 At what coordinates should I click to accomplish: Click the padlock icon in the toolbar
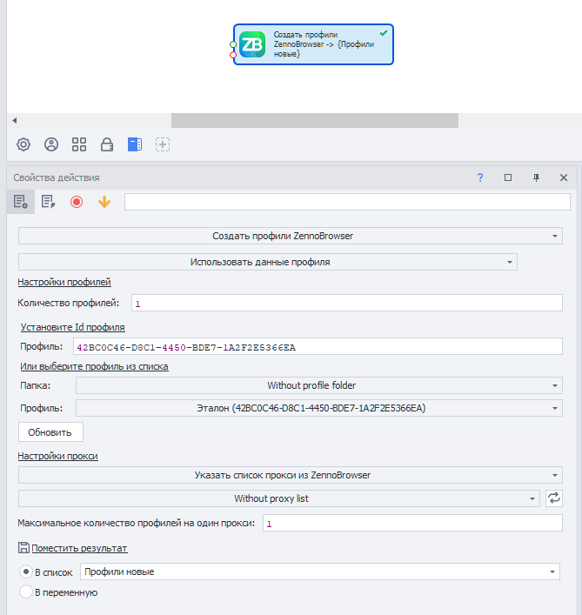pyautogui.click(x=107, y=144)
